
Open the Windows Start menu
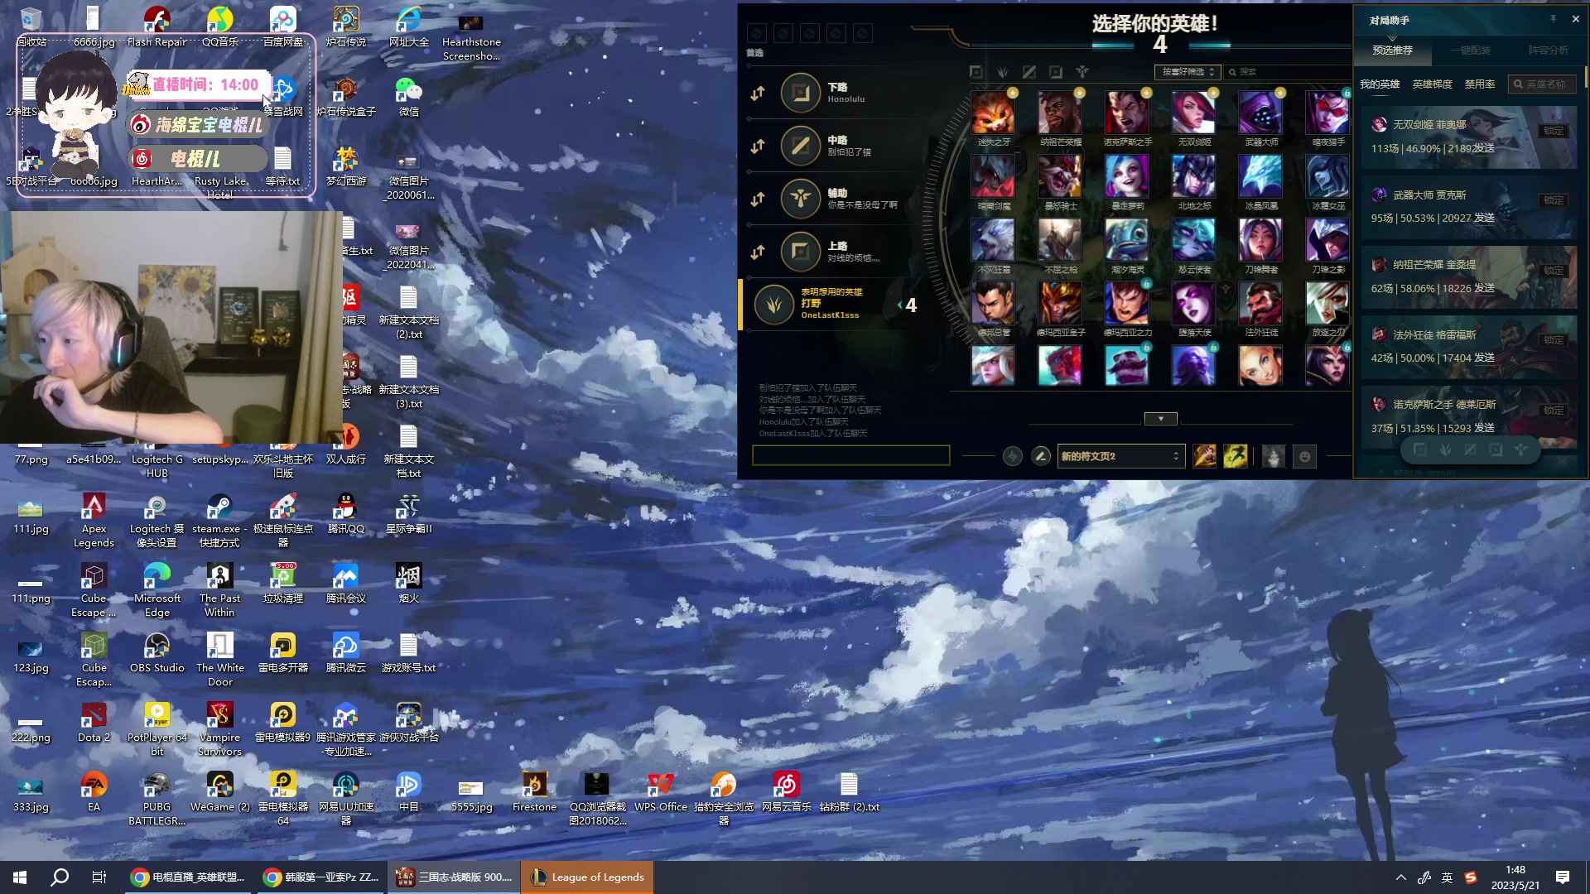[x=20, y=877]
